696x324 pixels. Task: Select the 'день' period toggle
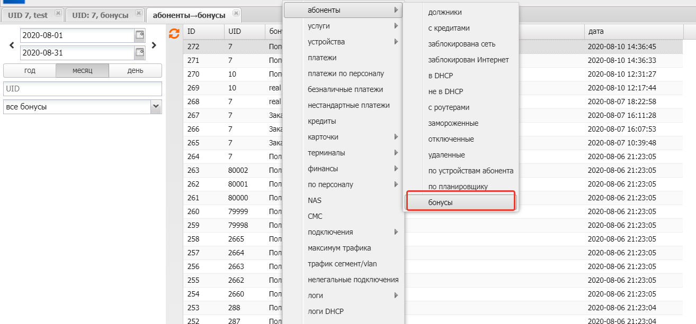tap(135, 71)
